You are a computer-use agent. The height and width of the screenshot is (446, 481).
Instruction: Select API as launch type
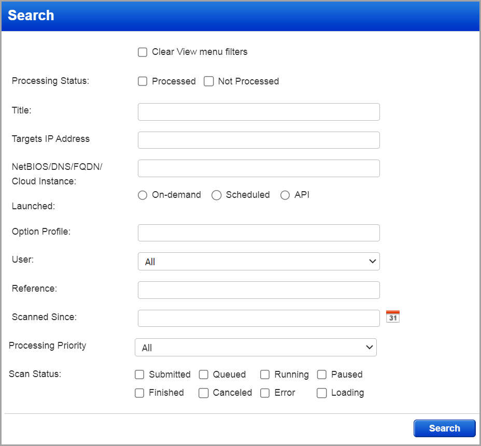285,195
